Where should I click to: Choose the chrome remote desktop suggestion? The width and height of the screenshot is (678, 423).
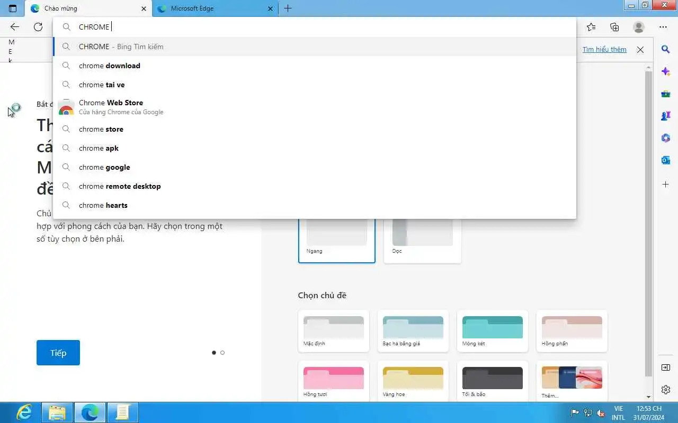pyautogui.click(x=315, y=186)
